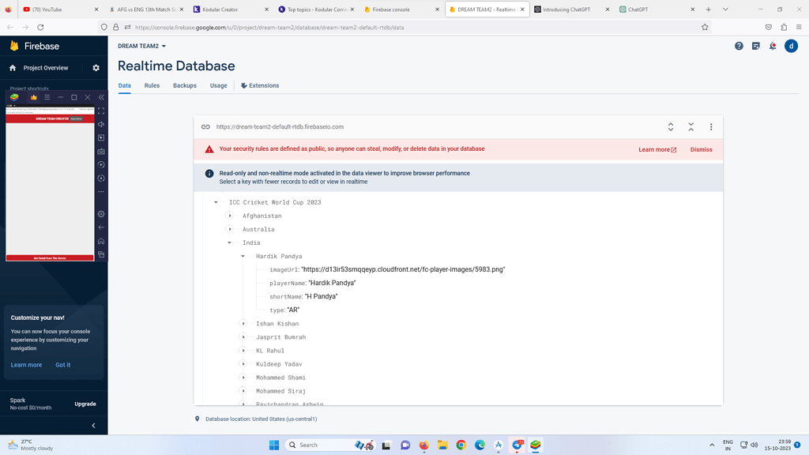Expand all nodes using the unfold chevrons icon
Viewport: 809px width, 455px height.
point(670,126)
